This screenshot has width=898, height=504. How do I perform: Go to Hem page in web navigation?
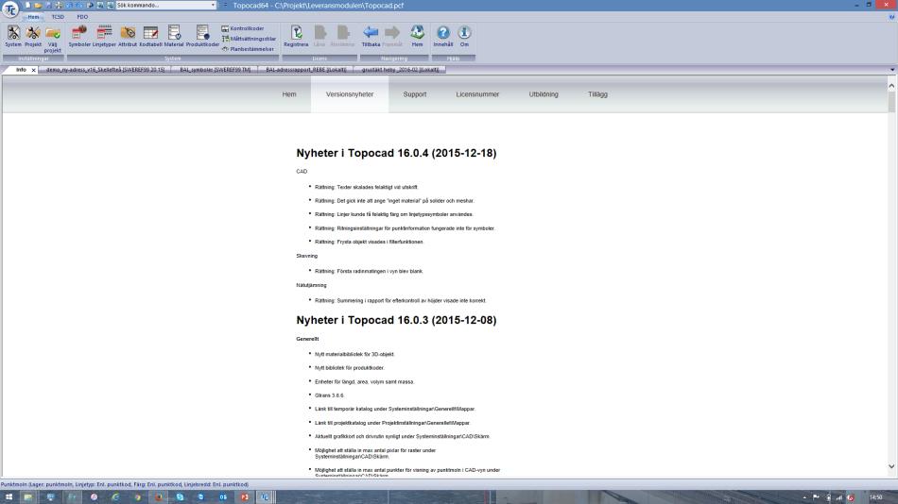(289, 94)
